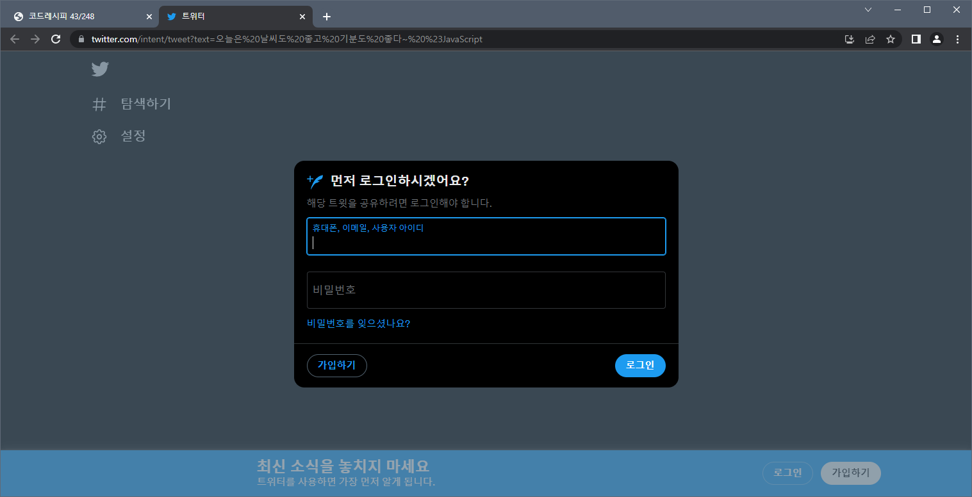The height and width of the screenshot is (497, 972).
Task: Bookmark this page with the star icon
Action: 891,39
